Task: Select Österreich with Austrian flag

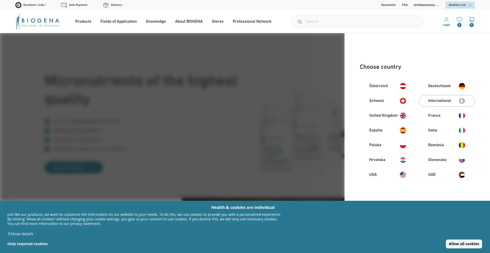Action: point(387,86)
